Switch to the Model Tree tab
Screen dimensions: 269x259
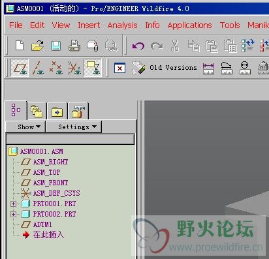coord(16,110)
